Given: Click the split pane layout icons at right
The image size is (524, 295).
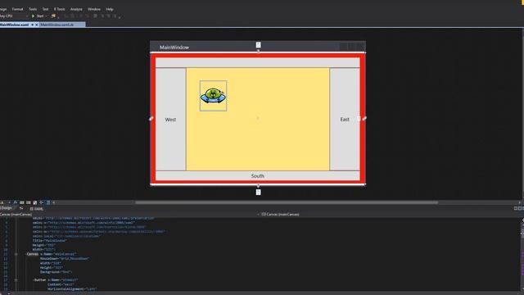Looking at the screenshot, I should pos(518,208).
